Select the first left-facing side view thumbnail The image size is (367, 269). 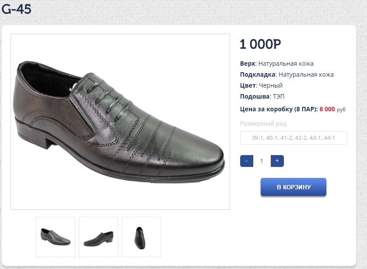(56, 237)
